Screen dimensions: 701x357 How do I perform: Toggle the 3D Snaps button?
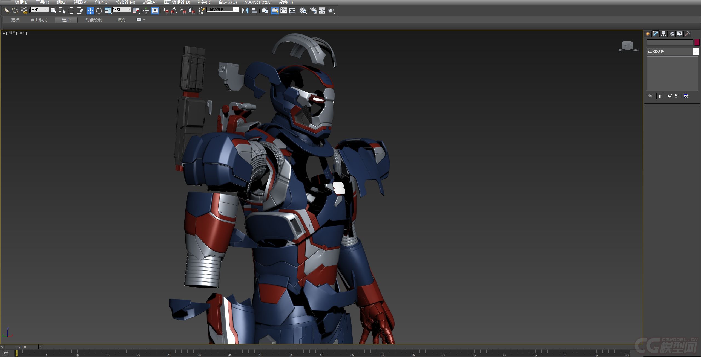tap(165, 11)
